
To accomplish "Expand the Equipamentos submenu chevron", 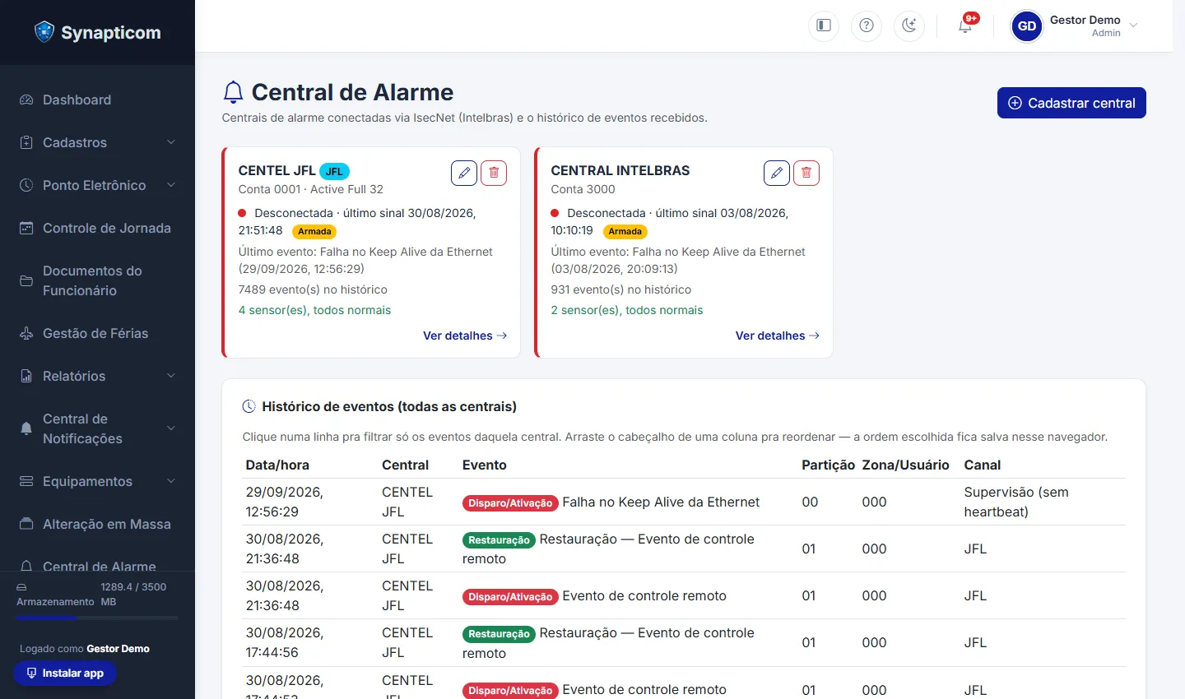I will tap(171, 481).
